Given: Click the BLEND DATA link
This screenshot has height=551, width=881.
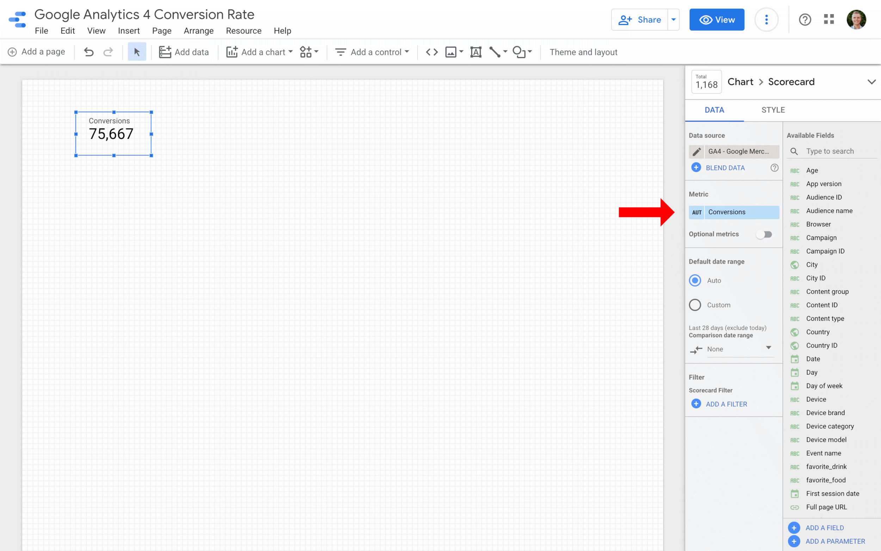Looking at the screenshot, I should (x=725, y=167).
